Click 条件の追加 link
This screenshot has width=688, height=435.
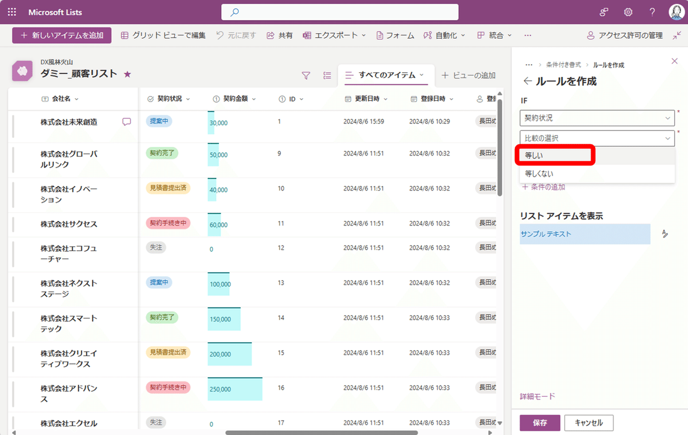(x=544, y=187)
